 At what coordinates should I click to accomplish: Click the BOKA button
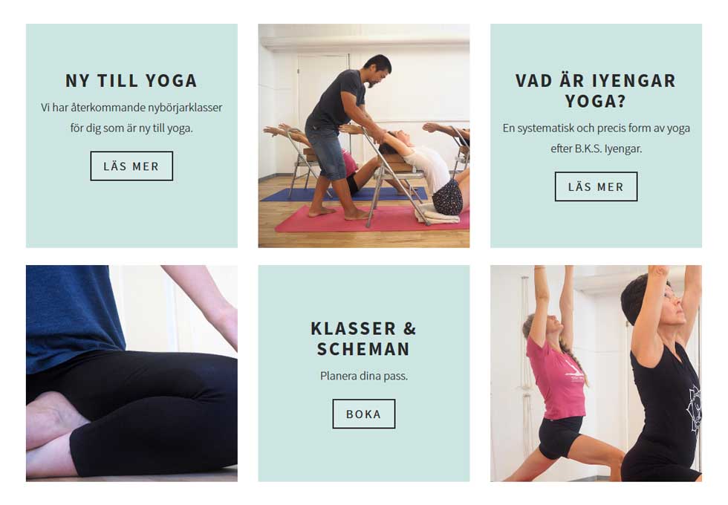coord(363,414)
